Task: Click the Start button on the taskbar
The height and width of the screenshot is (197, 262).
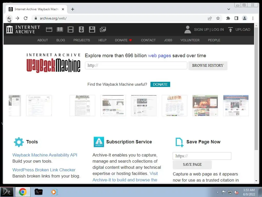Action: click(x=6, y=192)
